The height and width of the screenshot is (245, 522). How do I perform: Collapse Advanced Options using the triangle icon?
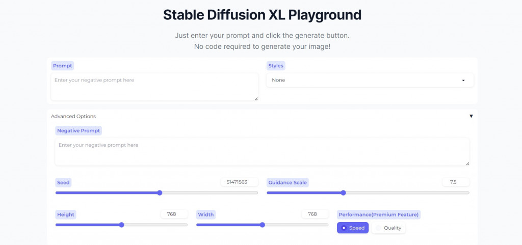(x=471, y=116)
